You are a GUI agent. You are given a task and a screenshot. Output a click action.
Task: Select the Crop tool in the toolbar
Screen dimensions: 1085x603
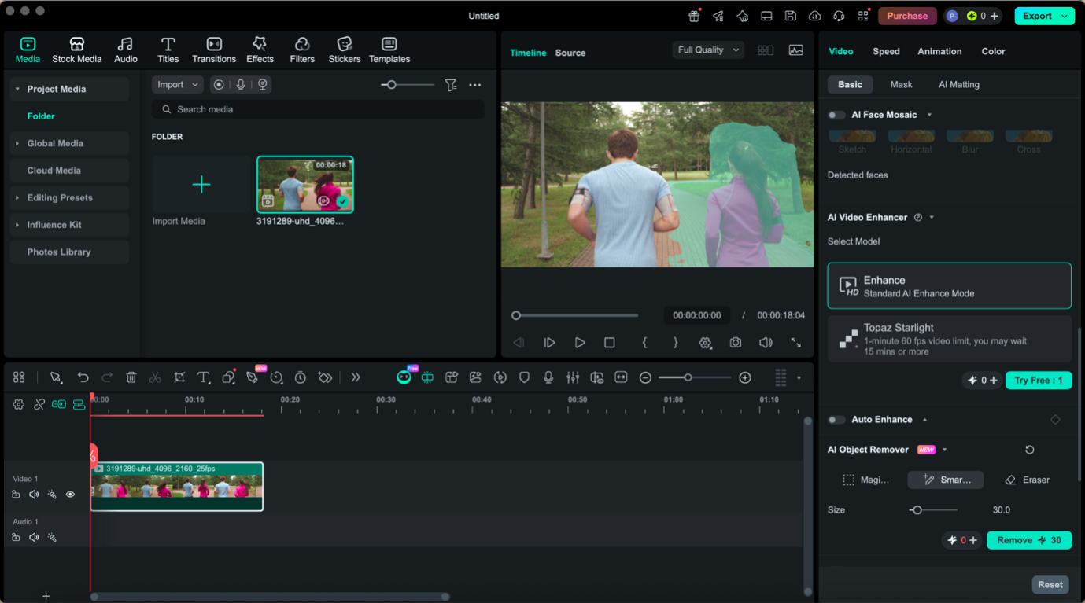(x=179, y=377)
